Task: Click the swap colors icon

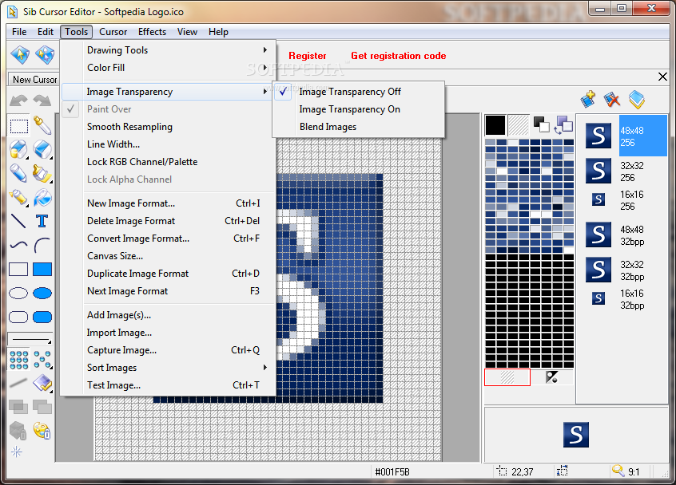Action: tap(564, 125)
